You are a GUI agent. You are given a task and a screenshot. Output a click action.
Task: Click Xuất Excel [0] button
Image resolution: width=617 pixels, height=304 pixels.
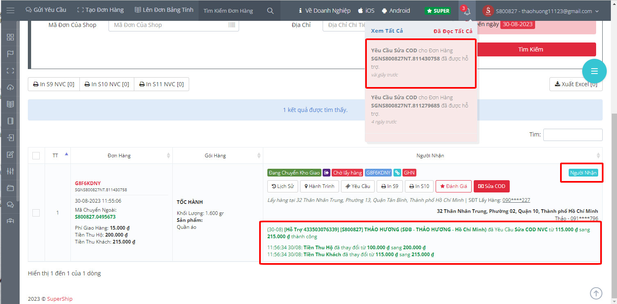point(576,84)
